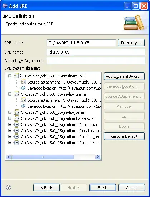Click the scrollbar right arrow
This screenshot has height=197, width=150.
98,157
